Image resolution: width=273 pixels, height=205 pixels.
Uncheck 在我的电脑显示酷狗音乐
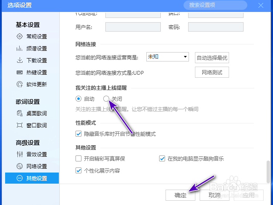162,158
